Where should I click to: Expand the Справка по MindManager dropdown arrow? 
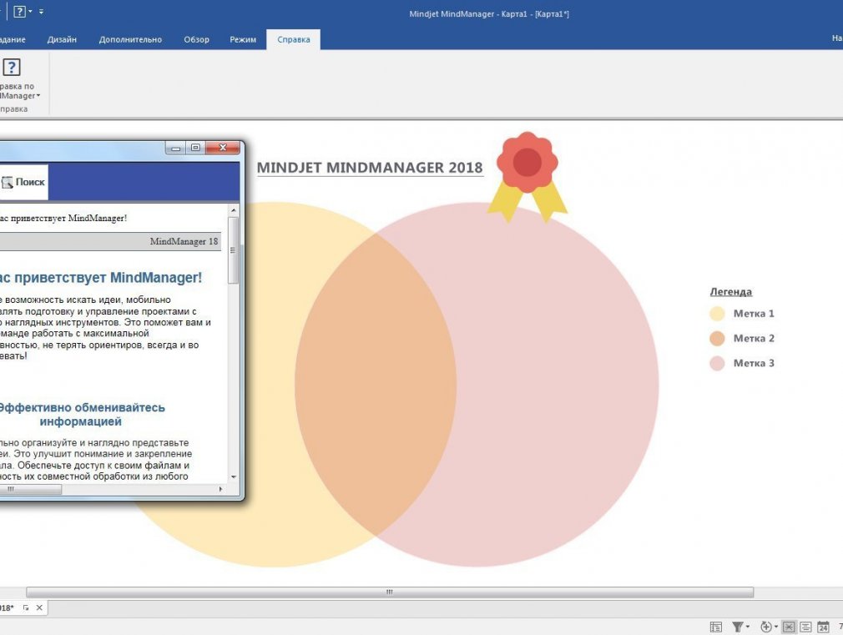(x=38, y=96)
